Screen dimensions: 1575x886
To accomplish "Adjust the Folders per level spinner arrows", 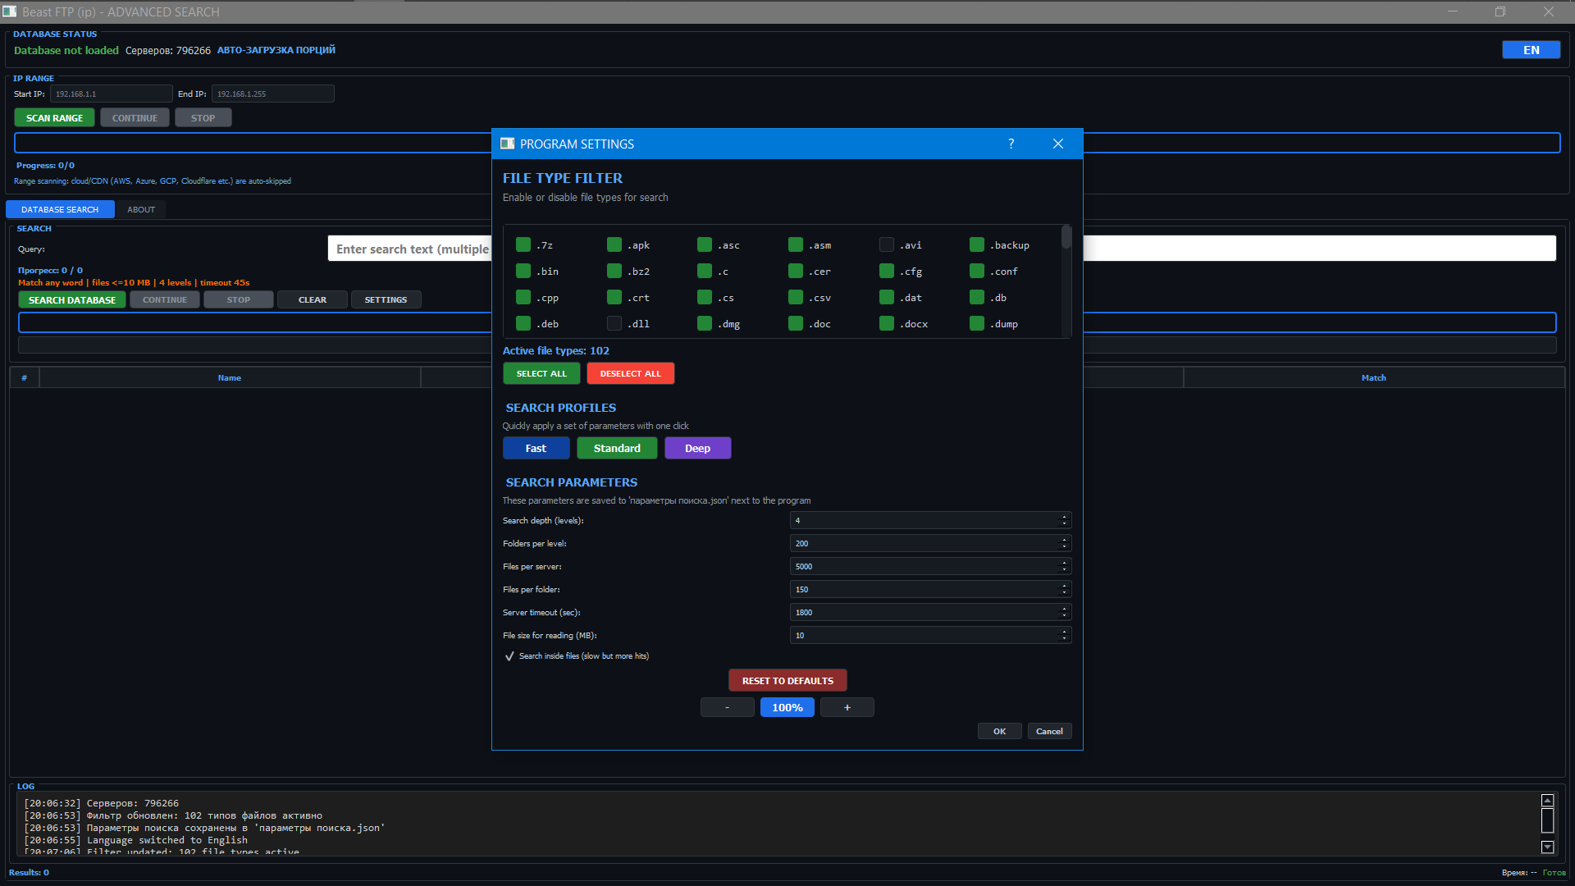I will 1064,543.
